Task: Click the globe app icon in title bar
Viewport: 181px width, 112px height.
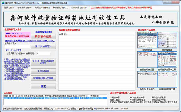Action: (3, 3)
